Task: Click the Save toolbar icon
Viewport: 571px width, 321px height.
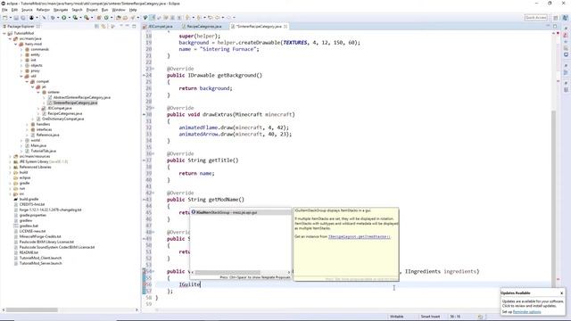Action: pyautogui.click(x=16, y=17)
